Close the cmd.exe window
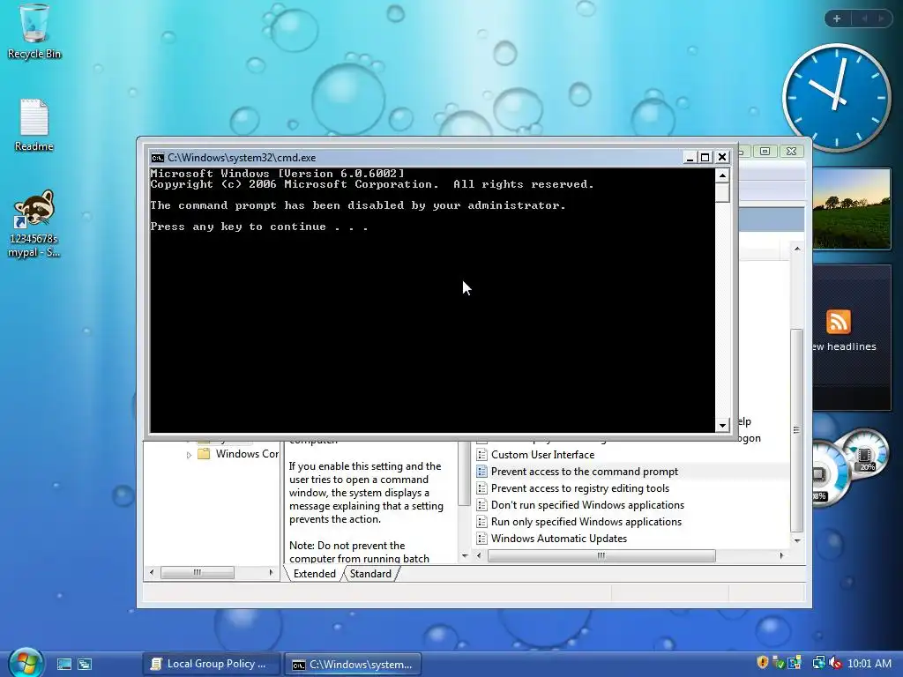Screen dimensions: 903x677 click(722, 157)
